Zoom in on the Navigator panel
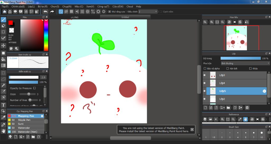Viewport: 271px width, 144px height. point(212,22)
